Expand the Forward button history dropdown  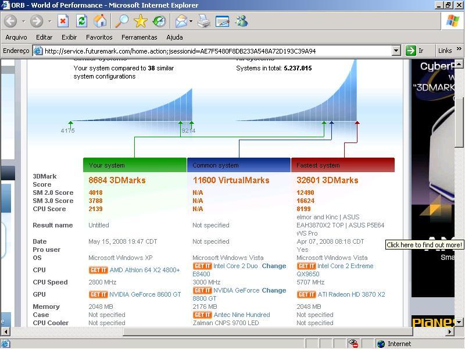[x=49, y=22]
